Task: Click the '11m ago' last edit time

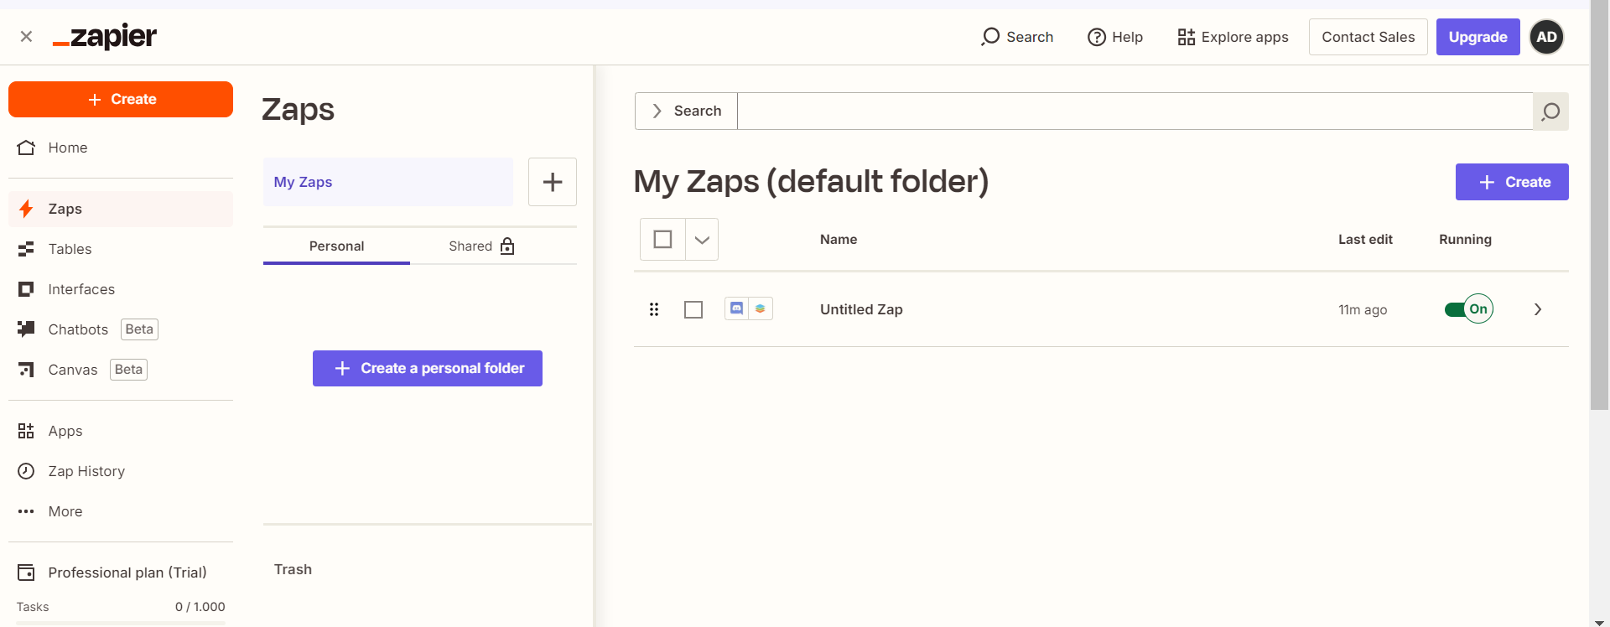Action: pos(1363,310)
